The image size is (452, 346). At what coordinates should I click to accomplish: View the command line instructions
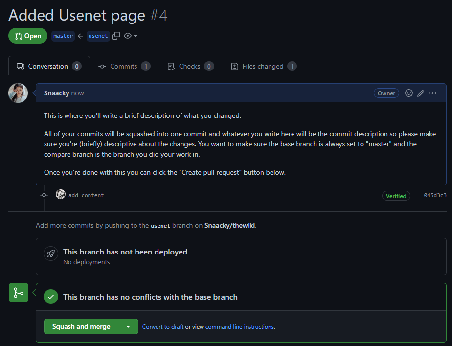240,326
